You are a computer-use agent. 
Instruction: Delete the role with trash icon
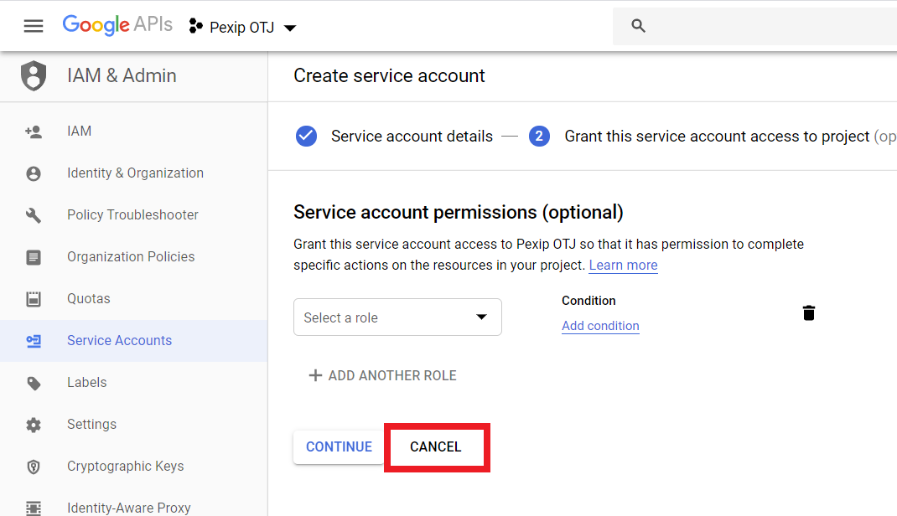808,313
